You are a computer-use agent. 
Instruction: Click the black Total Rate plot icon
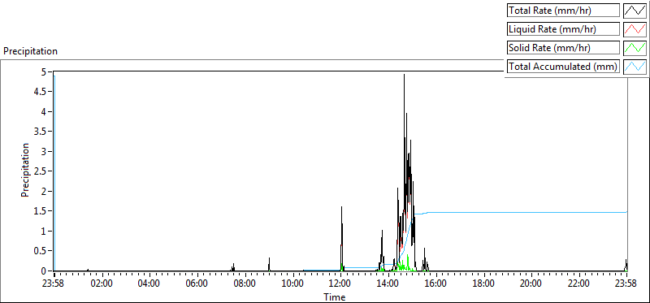[x=635, y=11]
